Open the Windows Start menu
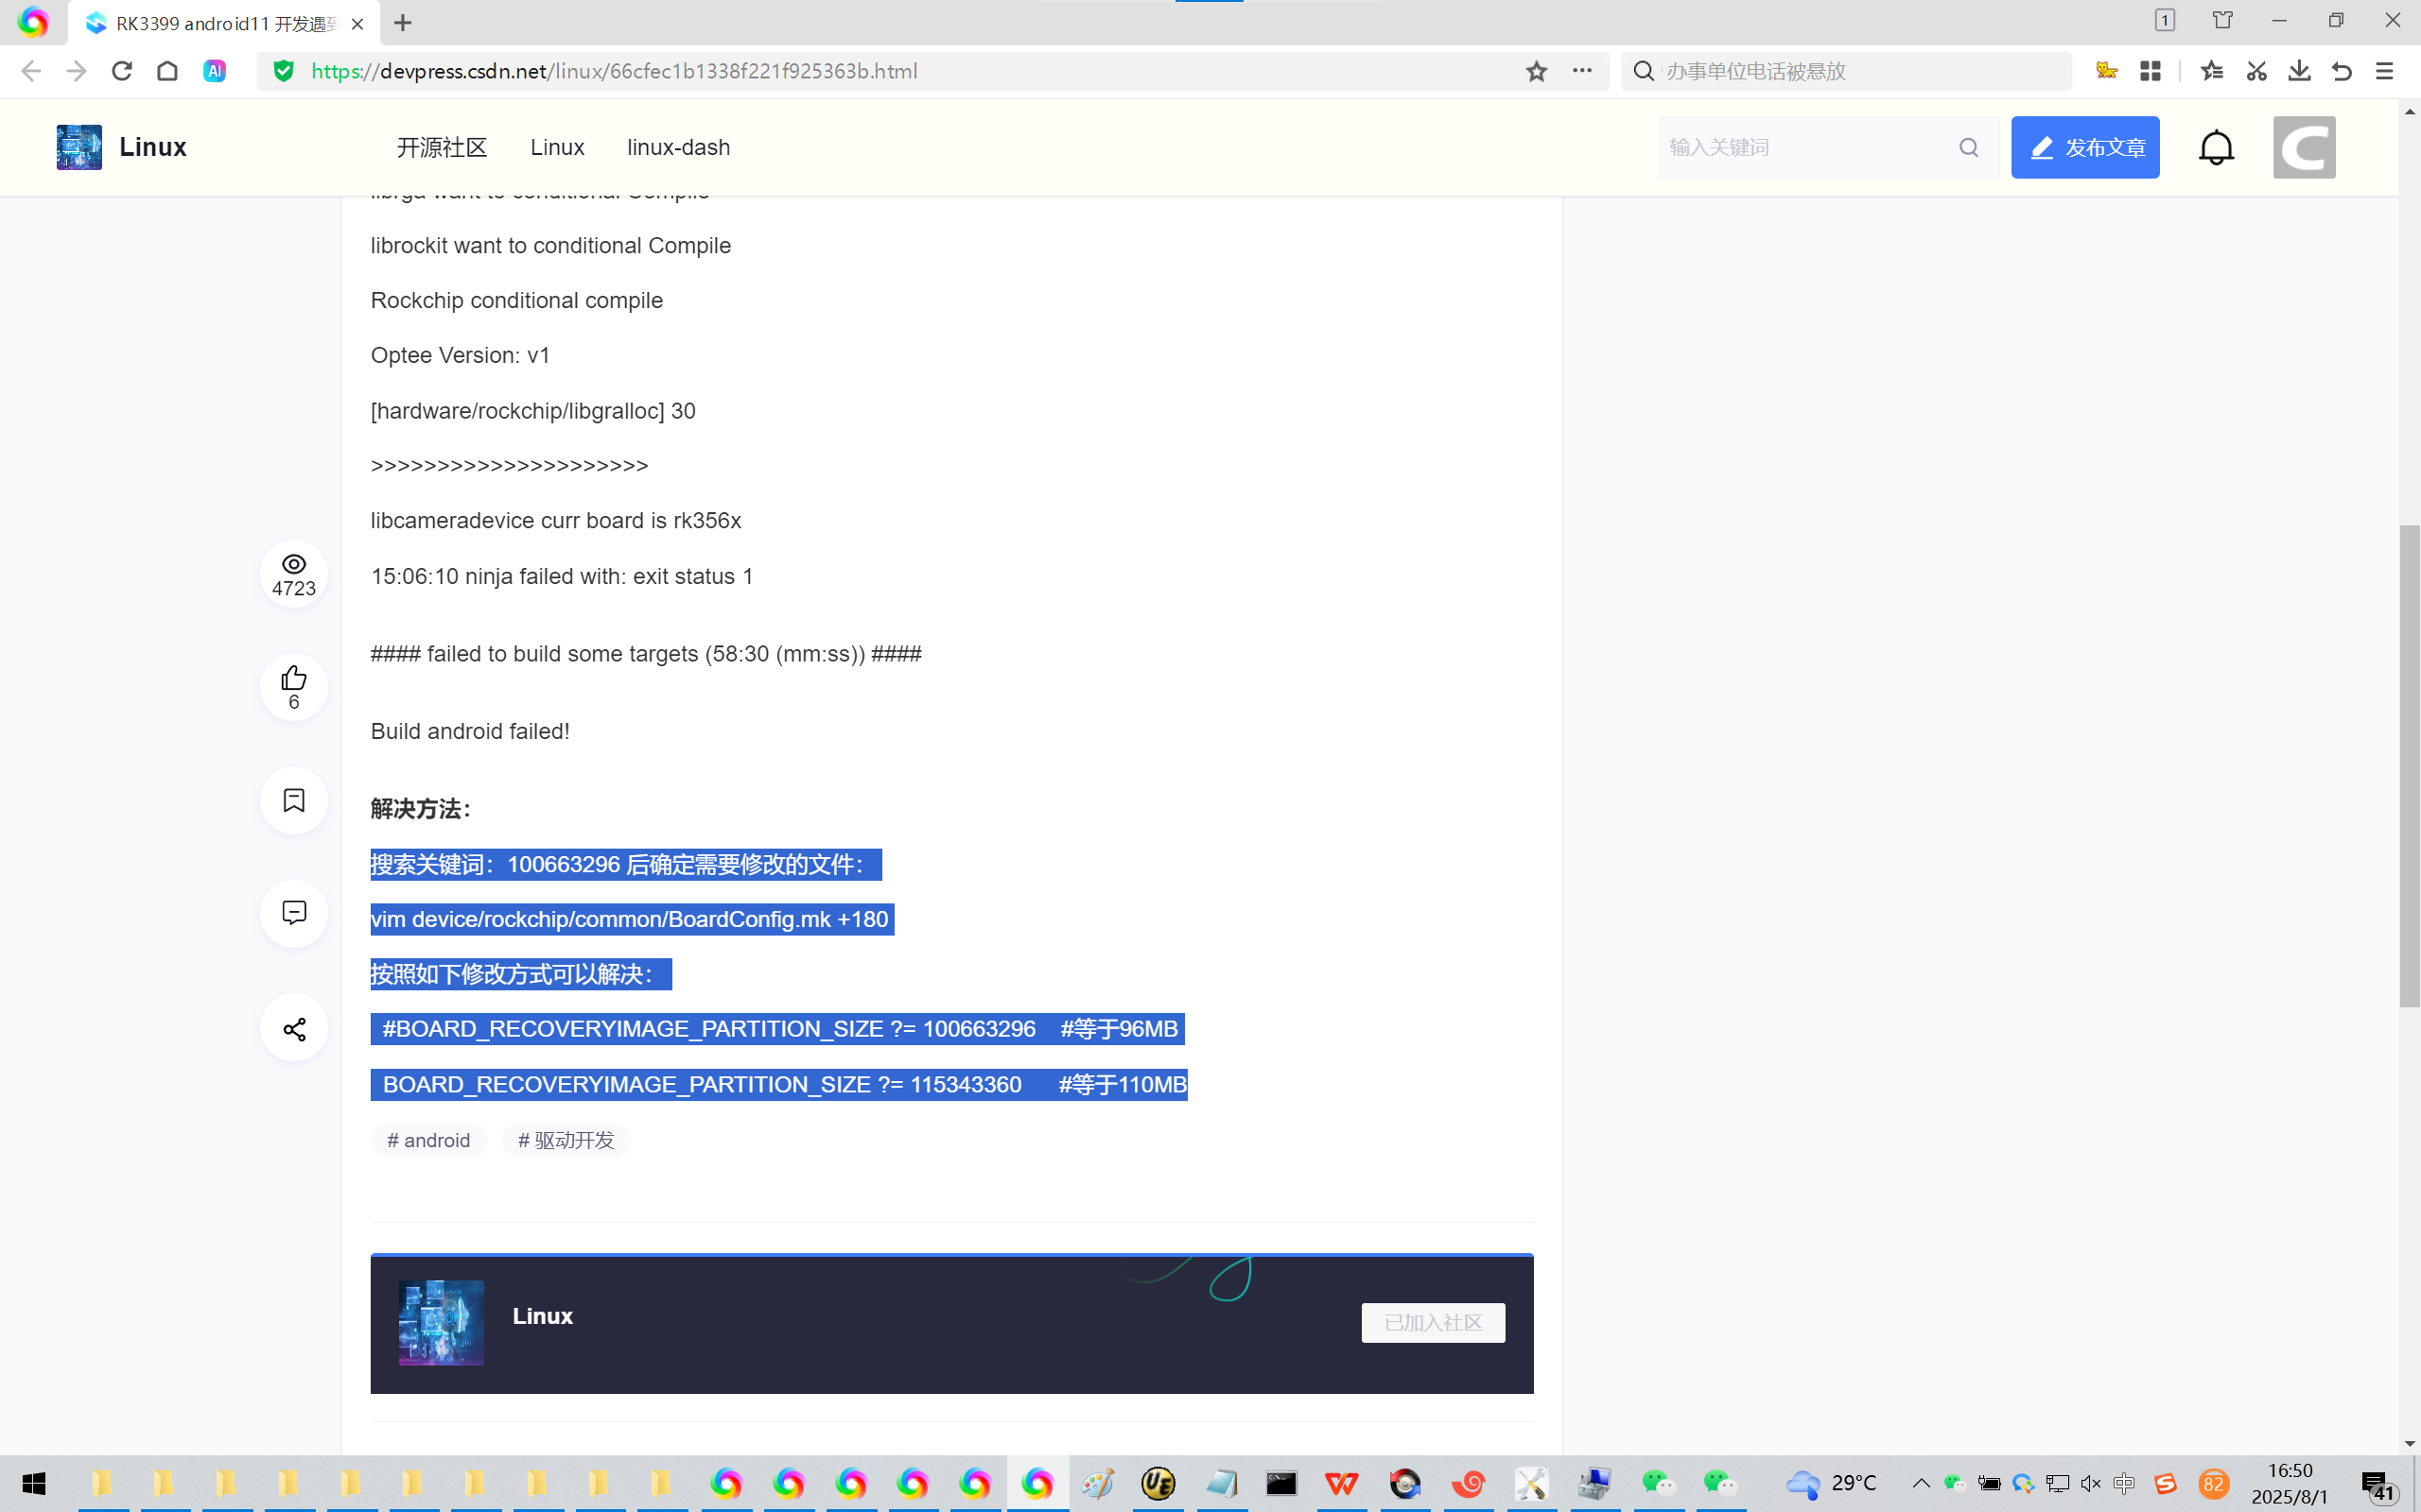The image size is (2421, 1512). pos(33,1483)
